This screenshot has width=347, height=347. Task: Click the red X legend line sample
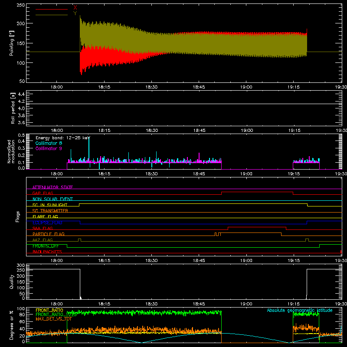[x=51, y=9]
